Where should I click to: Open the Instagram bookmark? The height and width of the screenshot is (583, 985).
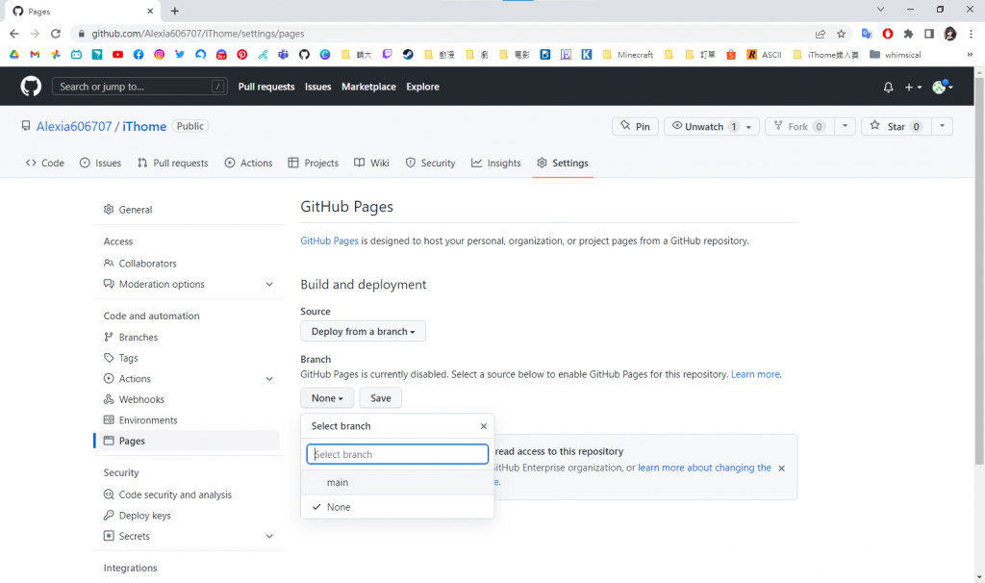point(159,55)
